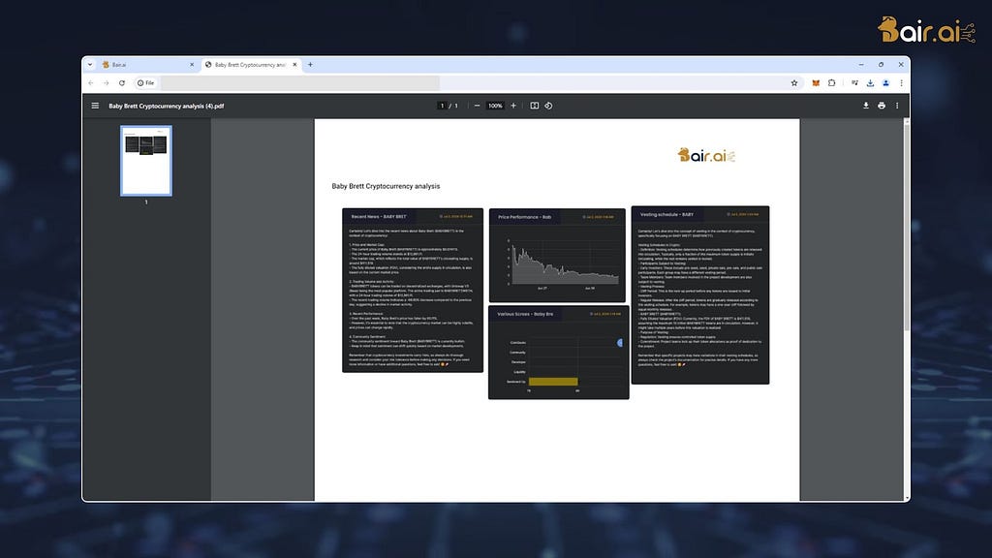992x558 pixels.
Task: Toggle the PDF sidebar menu icon
Action: (95, 106)
